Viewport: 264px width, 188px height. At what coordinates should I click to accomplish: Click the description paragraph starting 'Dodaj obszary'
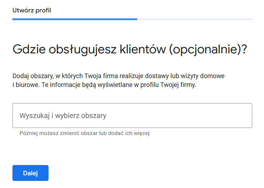(118, 81)
